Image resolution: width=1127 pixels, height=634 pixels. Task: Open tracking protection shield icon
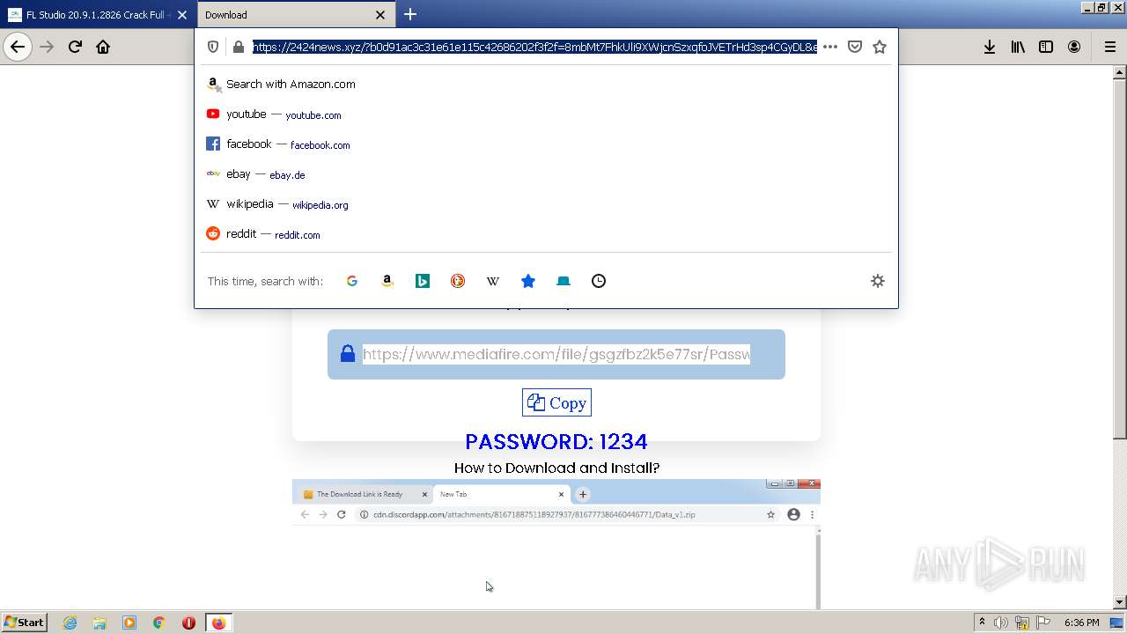213,47
